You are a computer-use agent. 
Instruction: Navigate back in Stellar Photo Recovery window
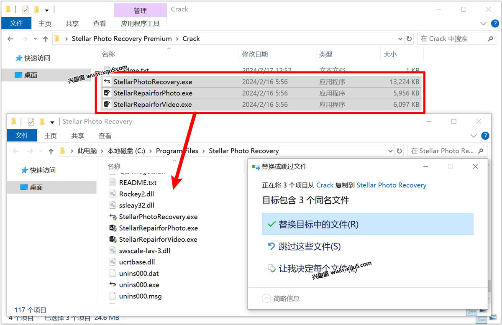point(16,151)
